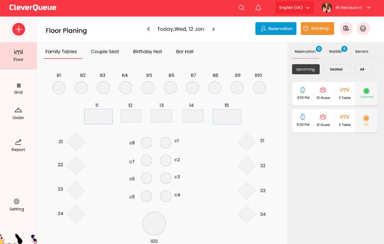Select diamond table 23
Viewport: 384px width, 244px height.
pos(76,191)
